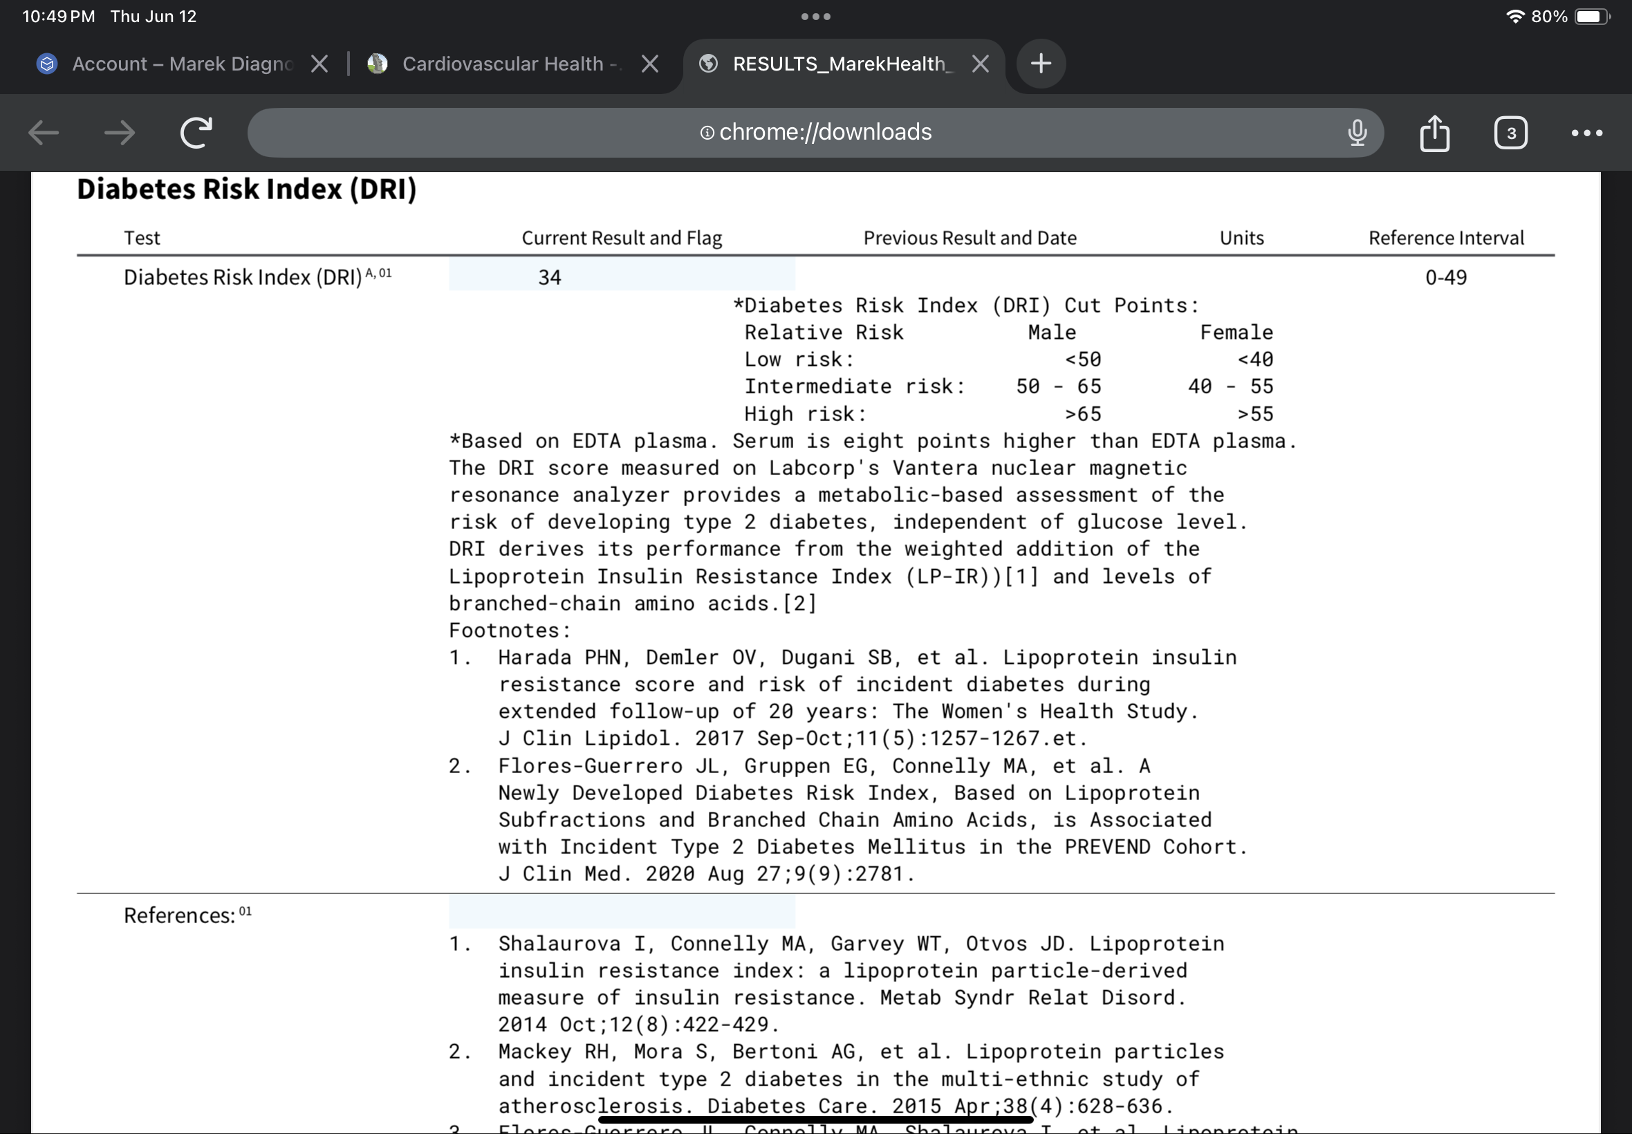Click the DRI current result value 34
This screenshot has width=1632, height=1134.
549,277
